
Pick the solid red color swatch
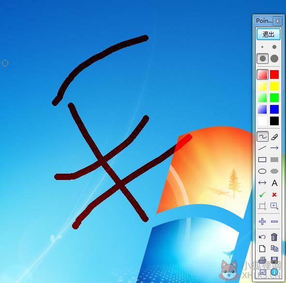[274, 74]
